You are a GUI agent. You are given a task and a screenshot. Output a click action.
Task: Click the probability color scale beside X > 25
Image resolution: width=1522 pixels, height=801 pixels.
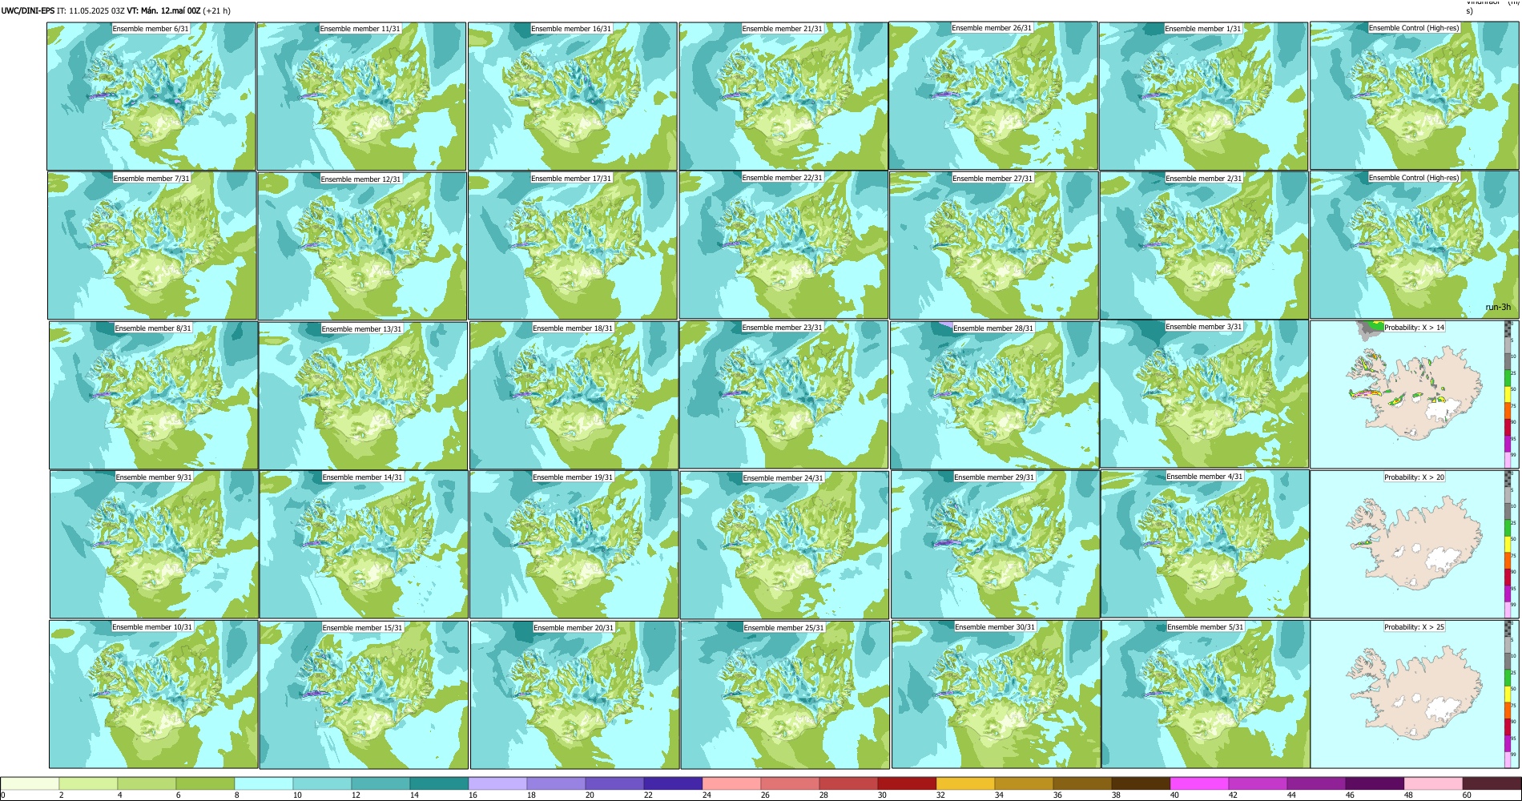point(1508,694)
